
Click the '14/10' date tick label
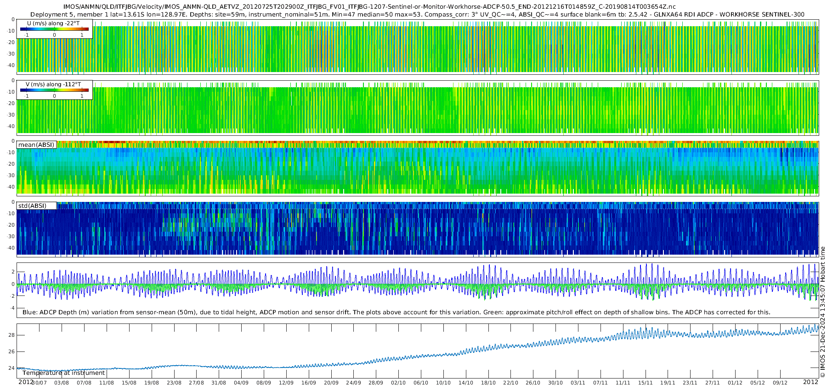pos(466,383)
